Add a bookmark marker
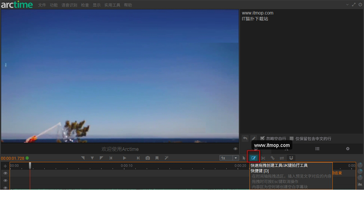 [157, 158]
